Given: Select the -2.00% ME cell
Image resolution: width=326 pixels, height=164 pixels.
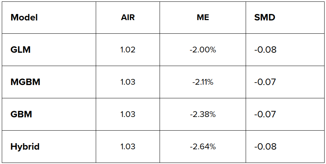Looking at the screenshot, I should click(x=203, y=50).
